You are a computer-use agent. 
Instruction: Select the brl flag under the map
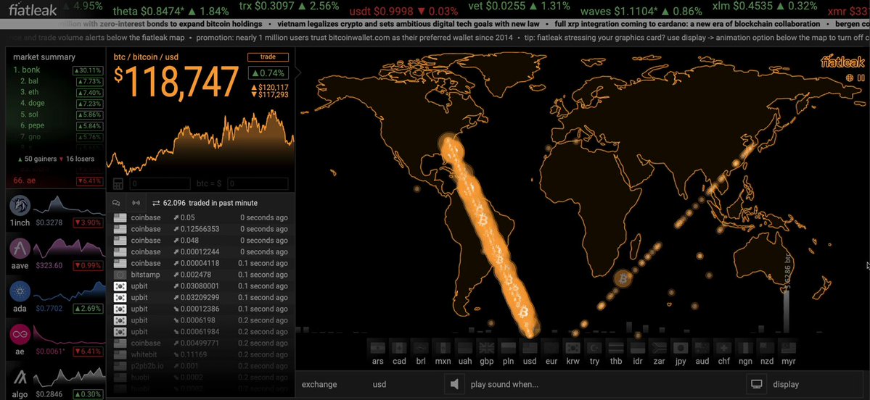[421, 348]
